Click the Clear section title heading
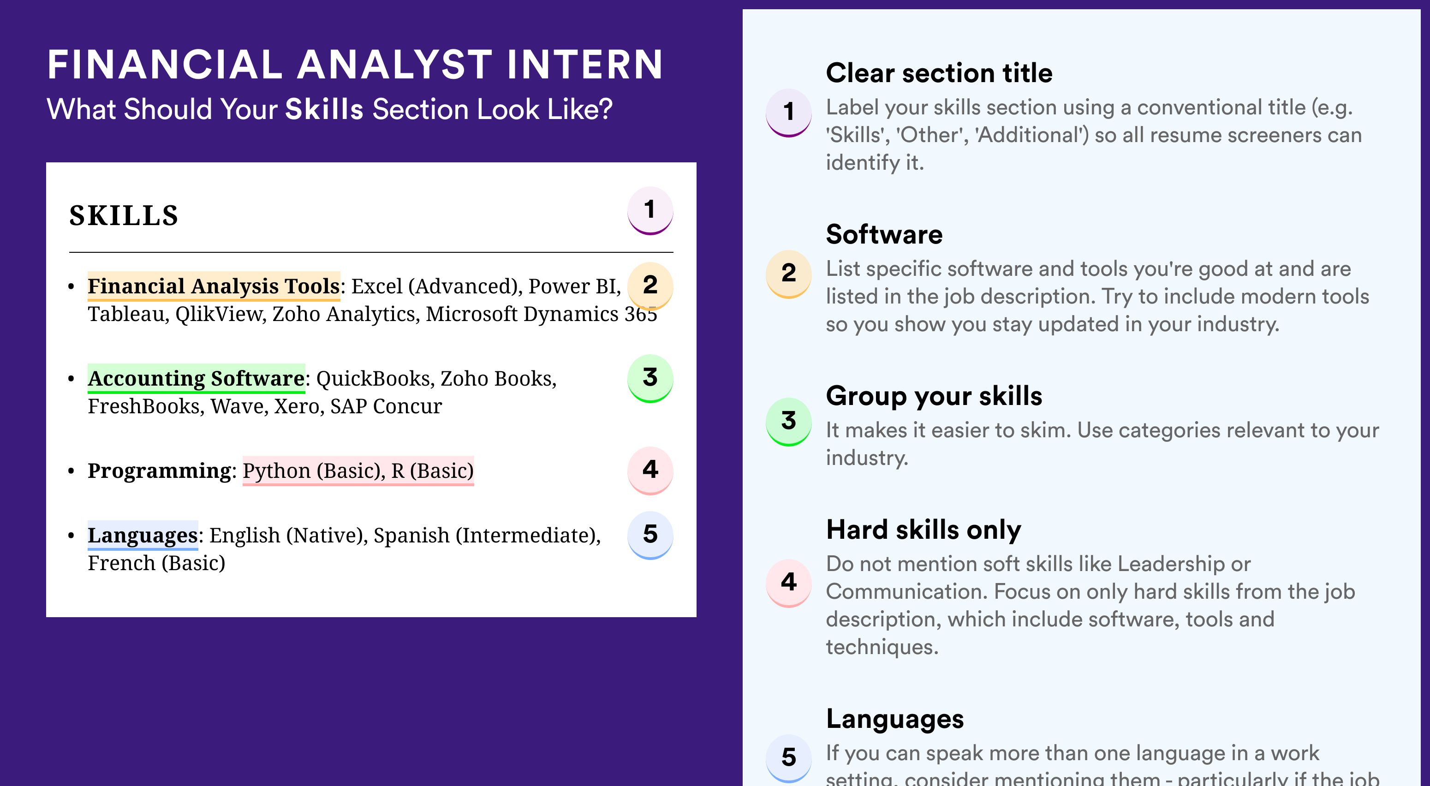1430x786 pixels. (939, 73)
